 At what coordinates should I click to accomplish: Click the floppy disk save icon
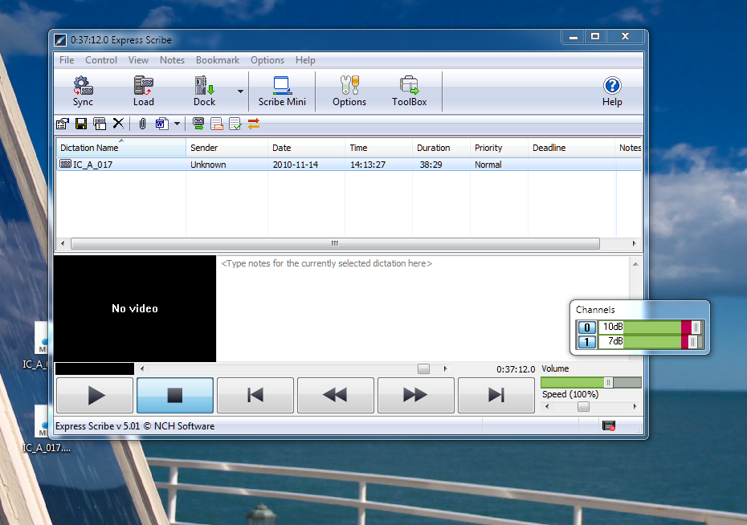pos(81,124)
